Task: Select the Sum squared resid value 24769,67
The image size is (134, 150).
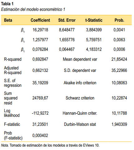Action: click(40, 98)
